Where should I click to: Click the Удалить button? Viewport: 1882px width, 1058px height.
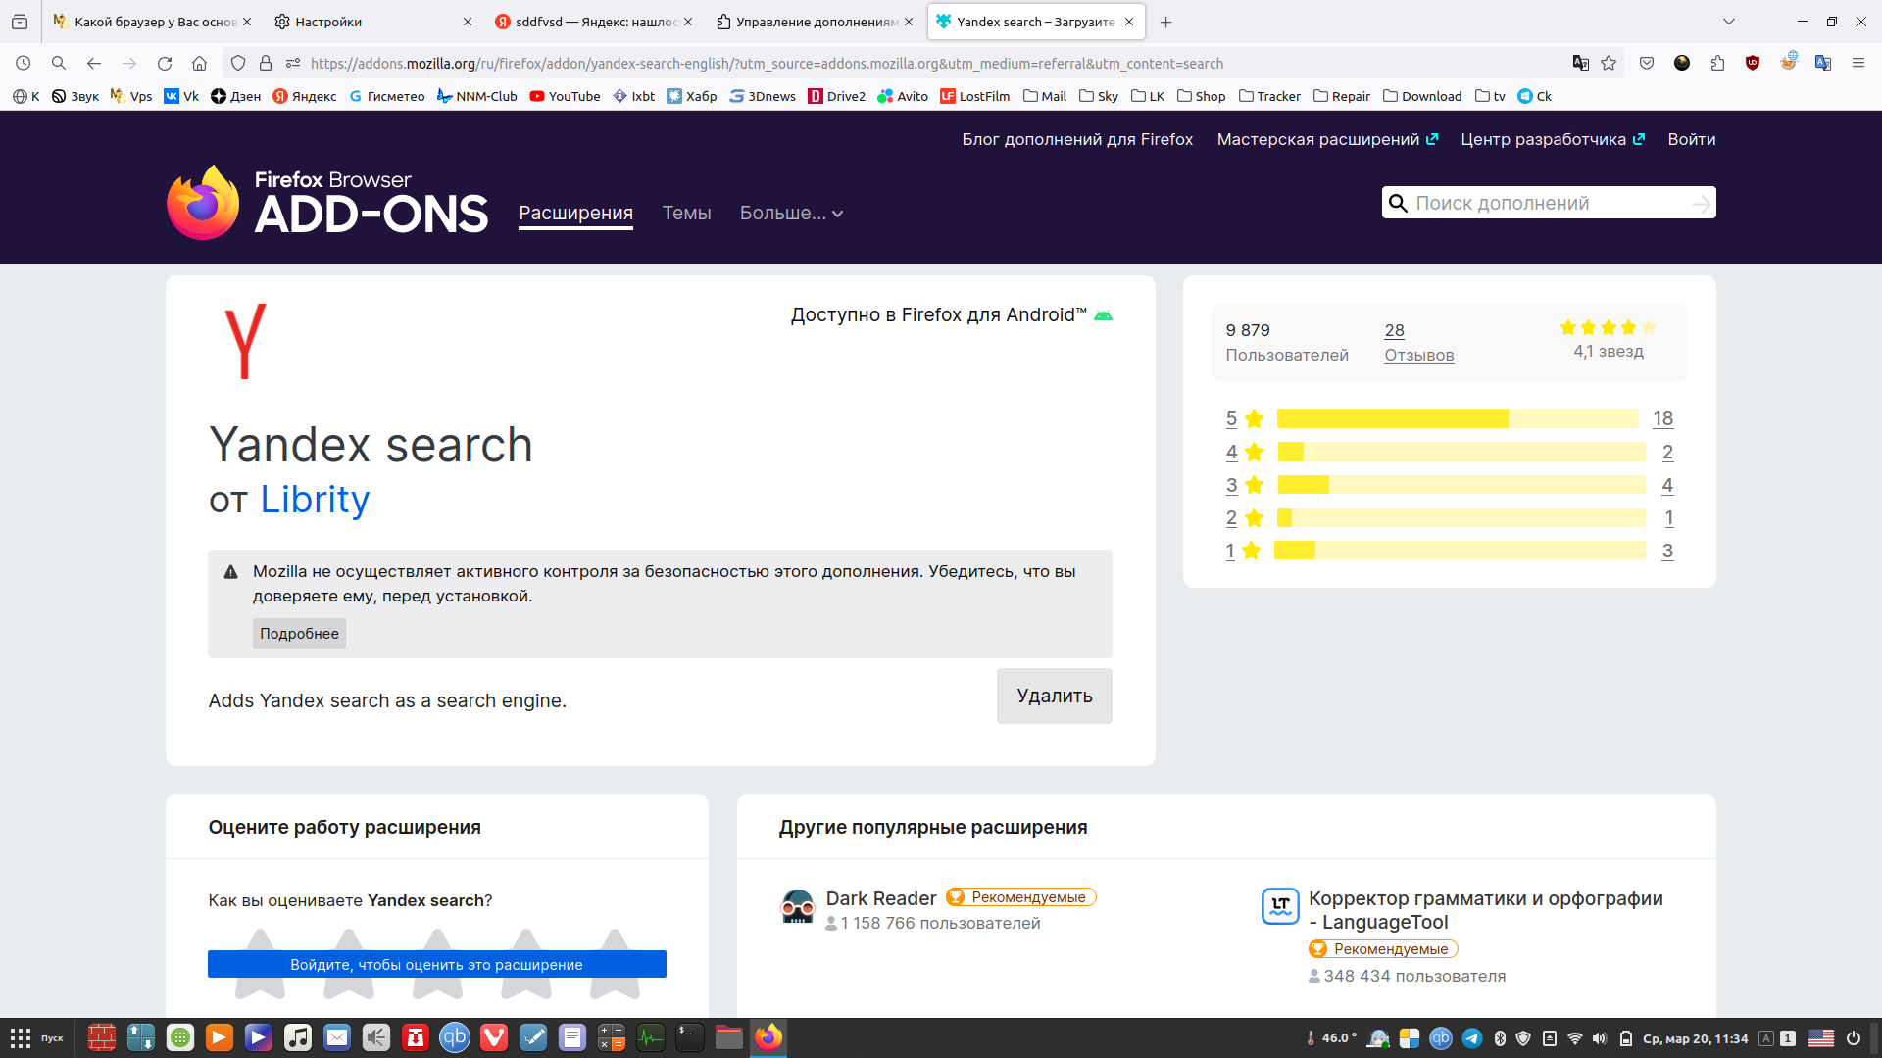tap(1055, 696)
